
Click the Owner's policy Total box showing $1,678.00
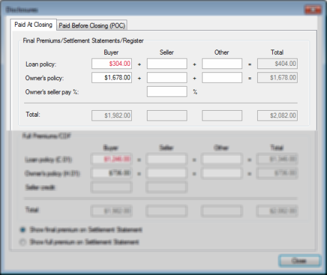click(277, 78)
